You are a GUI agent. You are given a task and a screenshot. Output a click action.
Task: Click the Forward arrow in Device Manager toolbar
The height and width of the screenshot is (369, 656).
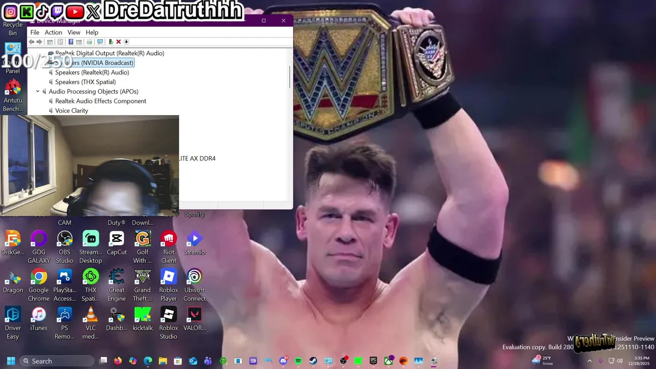tap(39, 42)
